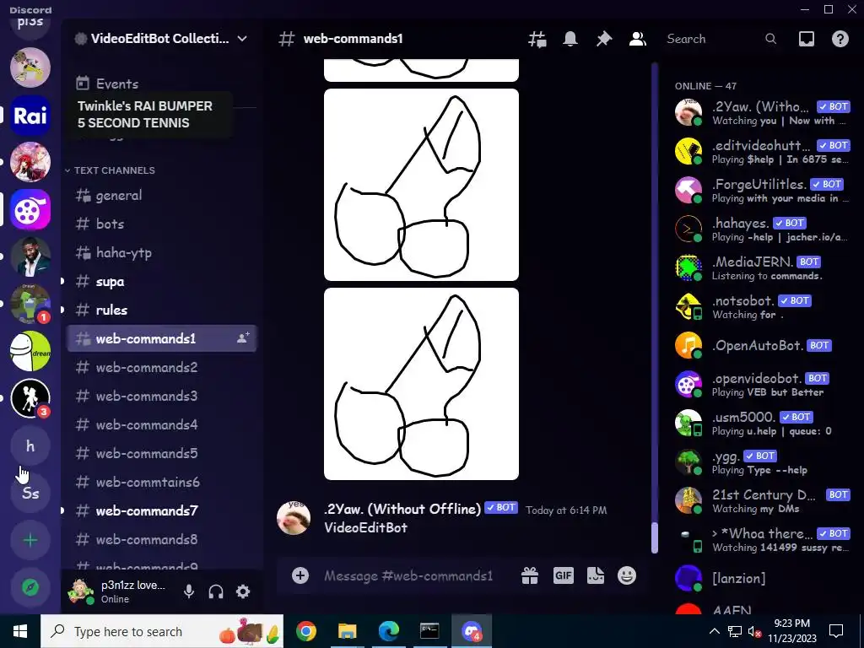Click the Add a Server plus icon

[30, 540]
